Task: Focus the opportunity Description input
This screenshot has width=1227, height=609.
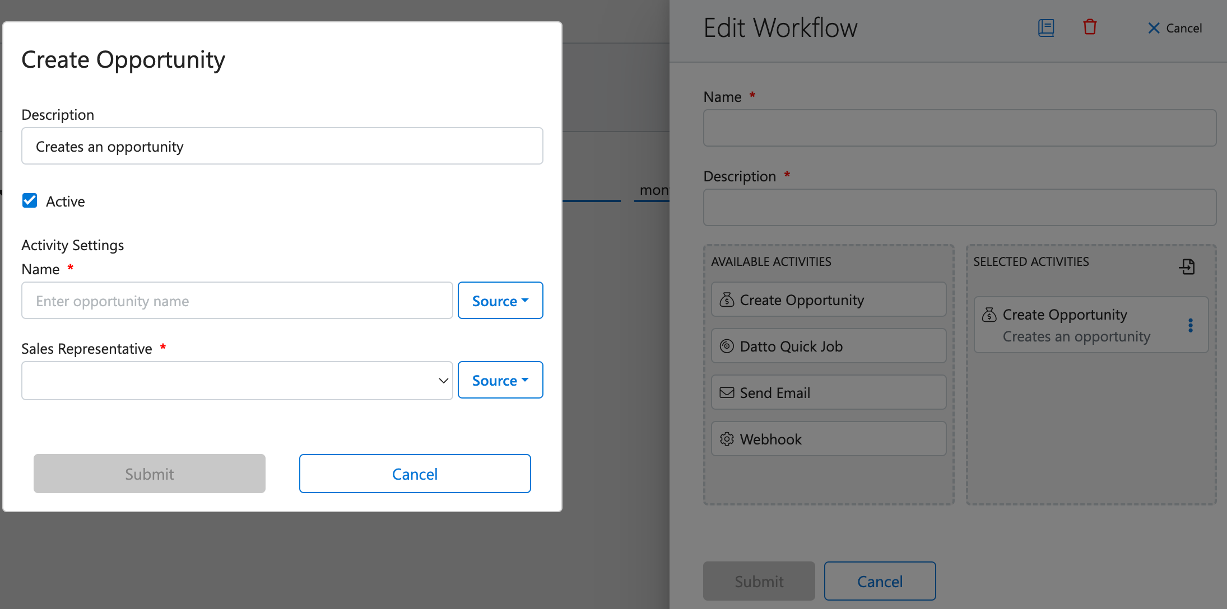Action: click(282, 146)
